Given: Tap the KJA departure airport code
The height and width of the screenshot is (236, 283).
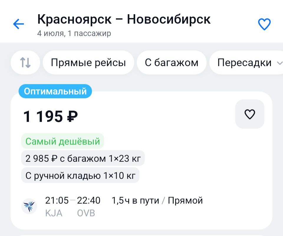Looking at the screenshot, I should click(x=54, y=213).
